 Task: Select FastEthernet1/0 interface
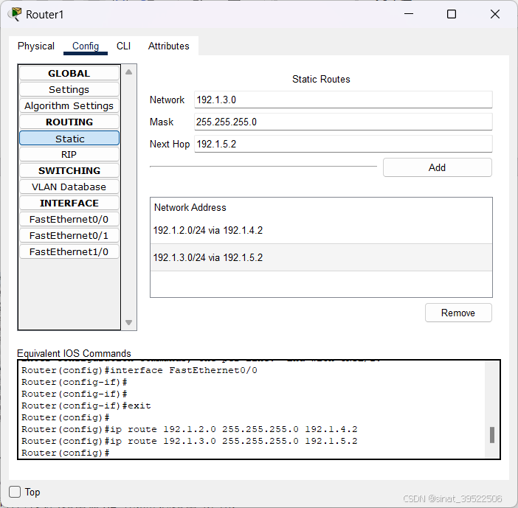pos(69,251)
